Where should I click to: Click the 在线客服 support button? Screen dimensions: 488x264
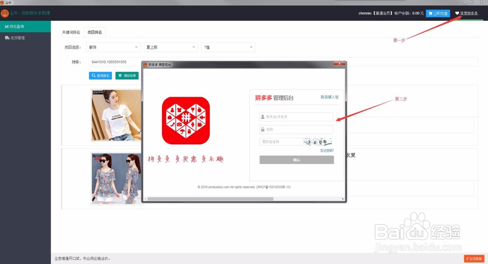point(474,259)
